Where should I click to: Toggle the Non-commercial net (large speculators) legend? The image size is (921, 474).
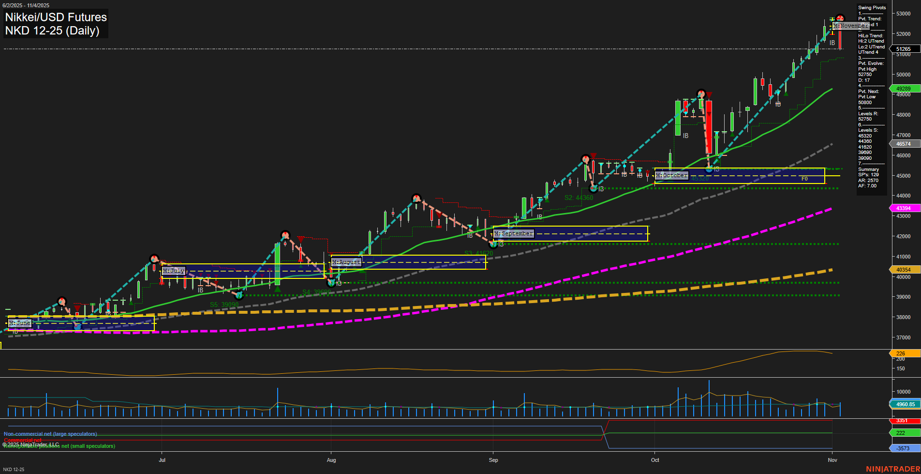tap(50, 433)
